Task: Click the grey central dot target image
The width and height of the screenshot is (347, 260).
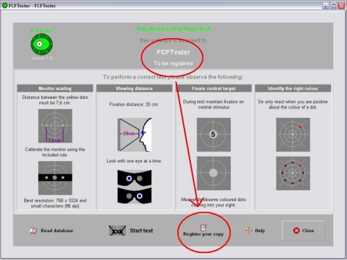Action: 214,173
